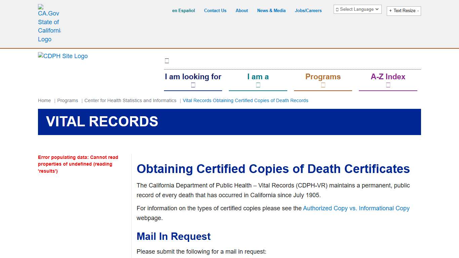Expand the Select Language dropdown

(357, 9)
